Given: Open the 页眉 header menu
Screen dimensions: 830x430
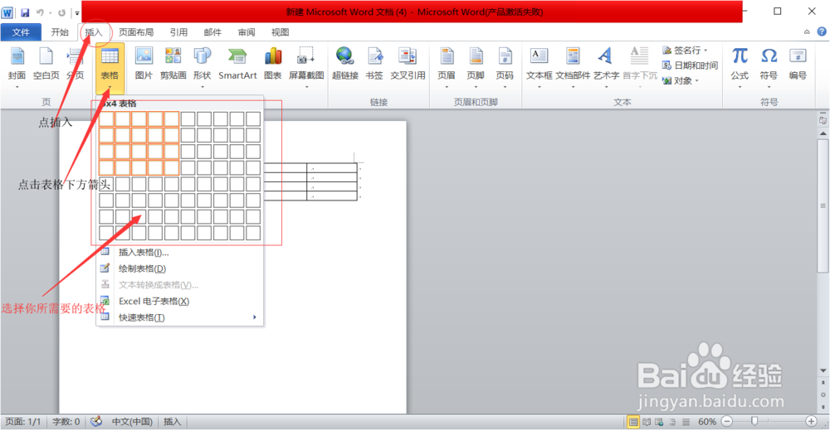Looking at the screenshot, I should 447,66.
